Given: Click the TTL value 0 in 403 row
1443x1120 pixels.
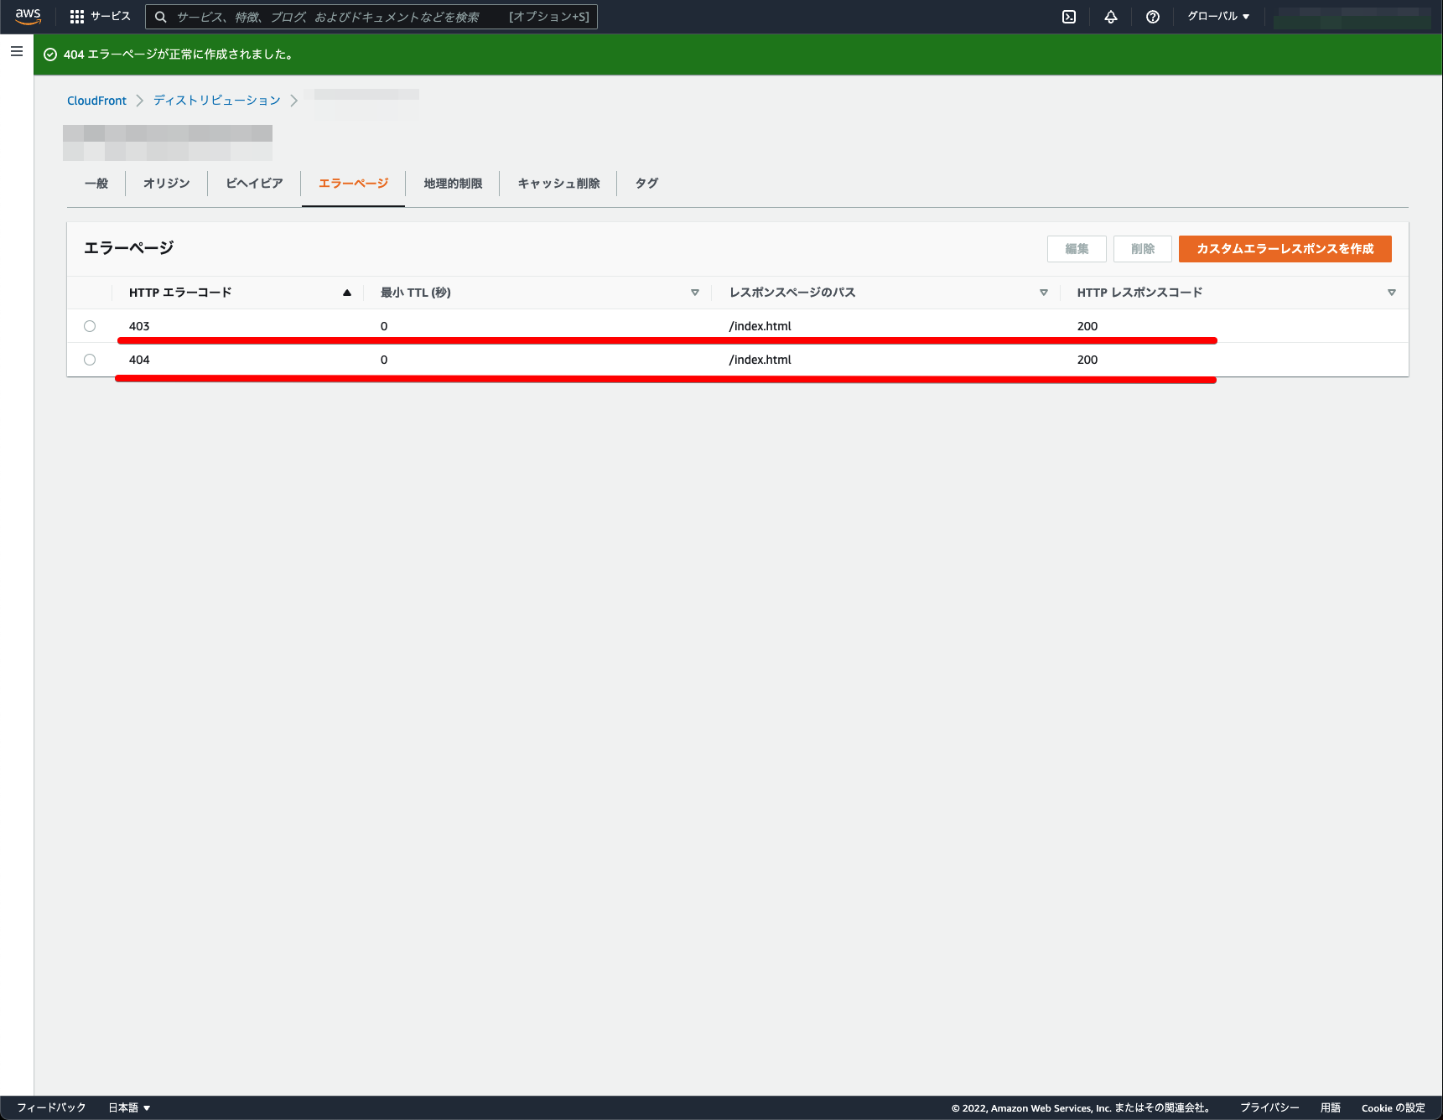Looking at the screenshot, I should click(x=384, y=326).
